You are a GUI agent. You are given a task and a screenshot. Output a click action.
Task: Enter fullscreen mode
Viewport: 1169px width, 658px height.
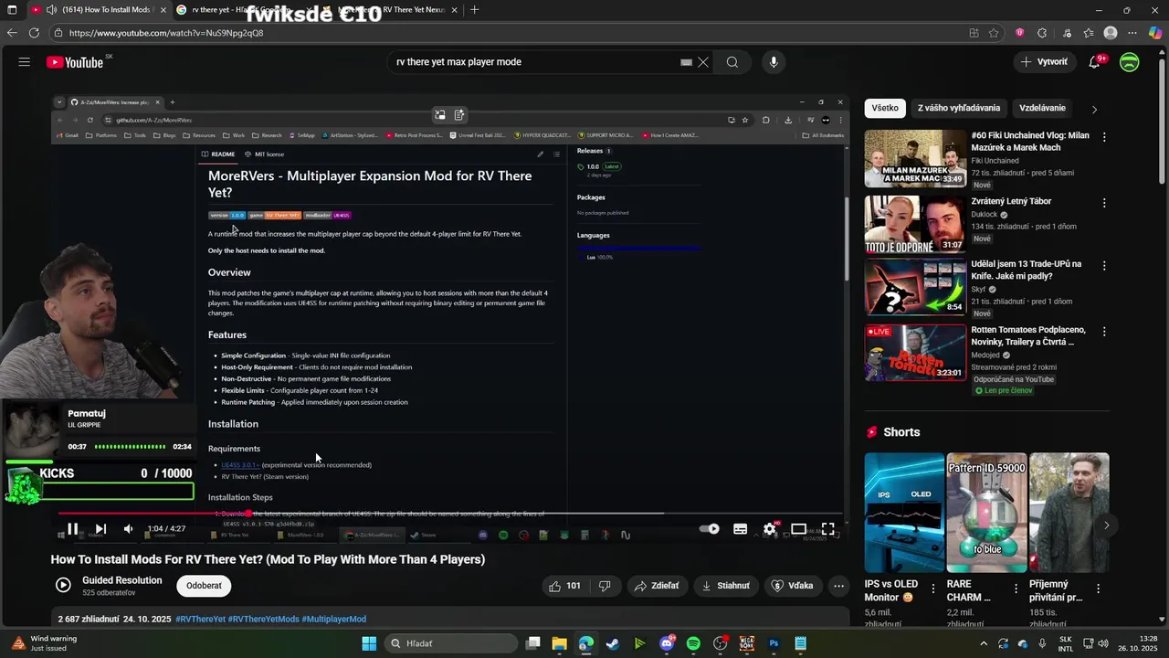pyautogui.click(x=827, y=529)
